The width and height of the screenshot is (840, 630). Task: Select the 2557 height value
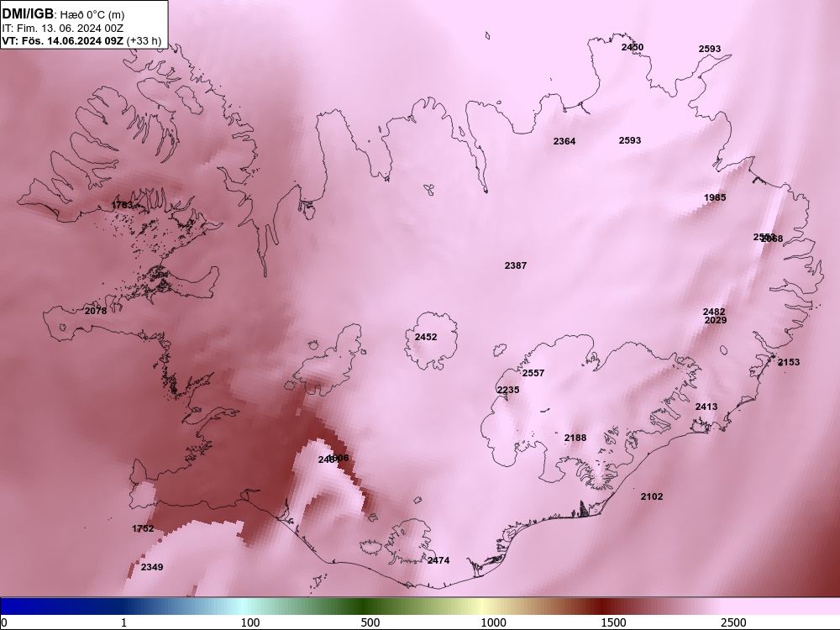pyautogui.click(x=533, y=374)
